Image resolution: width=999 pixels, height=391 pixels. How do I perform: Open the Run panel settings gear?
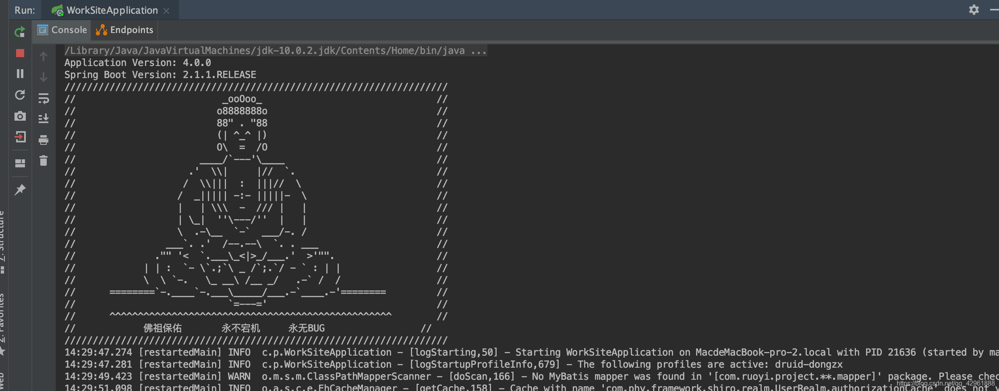tap(974, 10)
